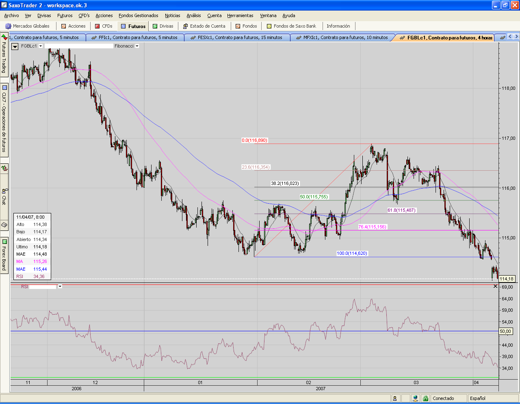This screenshot has width=520, height=404.
Task: Open the Futures Trading side panel
Action: click(4, 55)
